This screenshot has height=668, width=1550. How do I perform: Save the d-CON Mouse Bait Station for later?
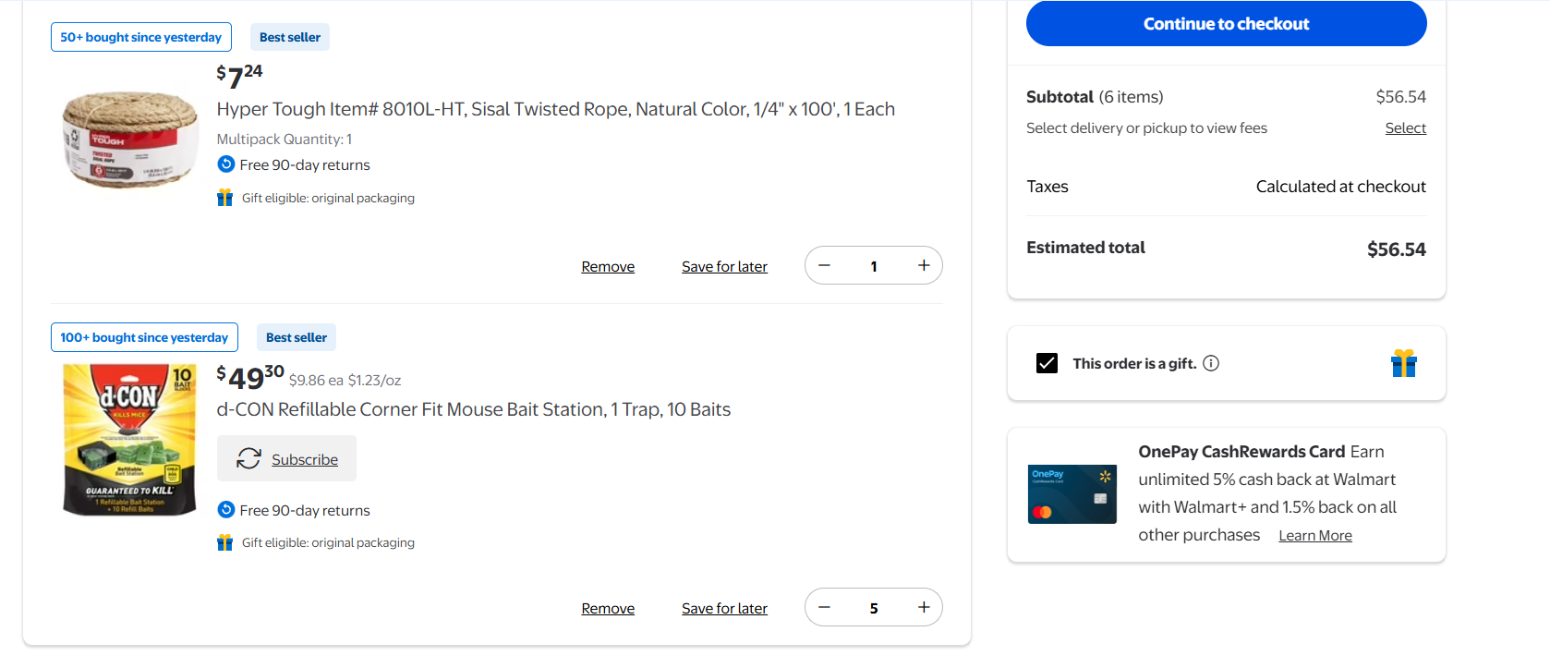[724, 609]
